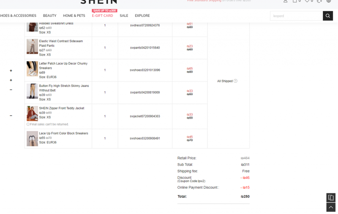The width and height of the screenshot is (338, 214).
Task: Select SKU swshoes03200908491
Action: click(x=145, y=138)
